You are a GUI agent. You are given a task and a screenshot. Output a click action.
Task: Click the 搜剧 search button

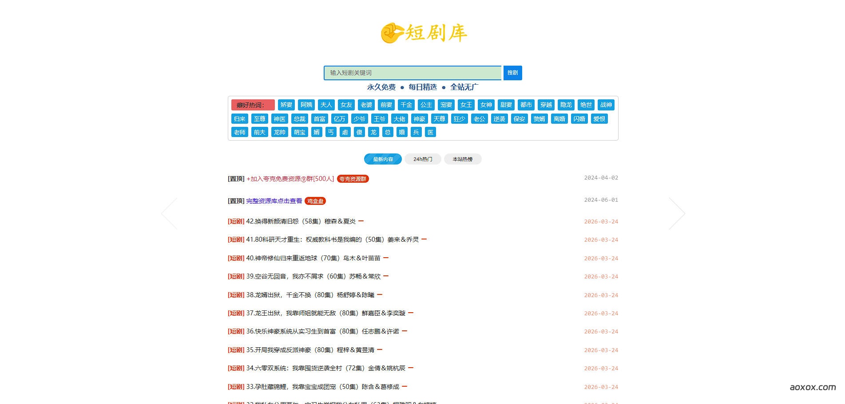click(x=512, y=72)
